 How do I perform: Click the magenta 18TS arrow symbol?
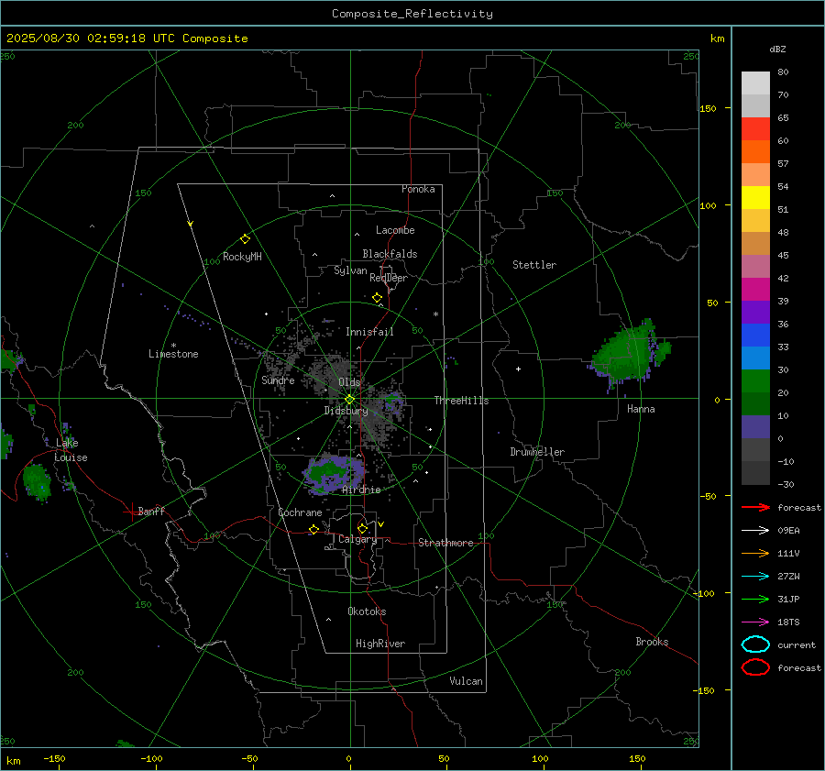pyautogui.click(x=755, y=622)
